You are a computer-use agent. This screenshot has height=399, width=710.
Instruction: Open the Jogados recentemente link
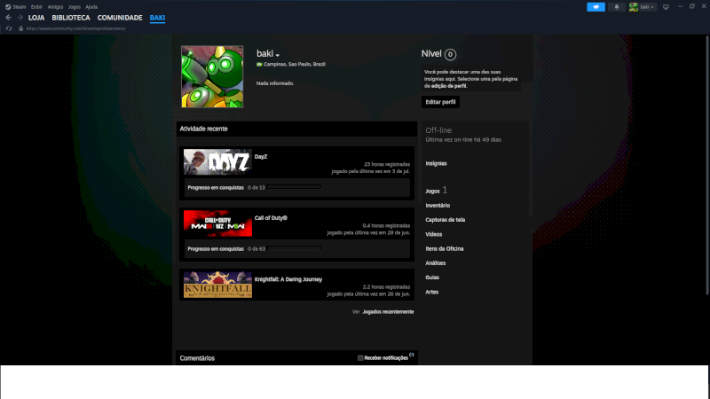pos(388,312)
